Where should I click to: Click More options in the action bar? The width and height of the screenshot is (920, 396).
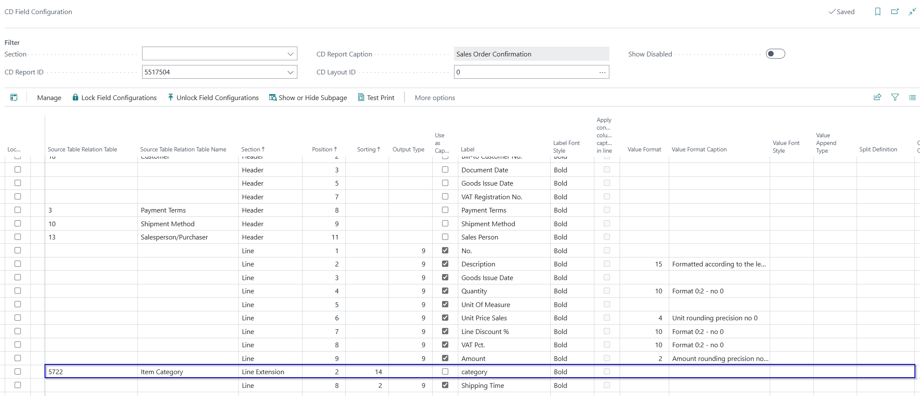pyautogui.click(x=435, y=98)
